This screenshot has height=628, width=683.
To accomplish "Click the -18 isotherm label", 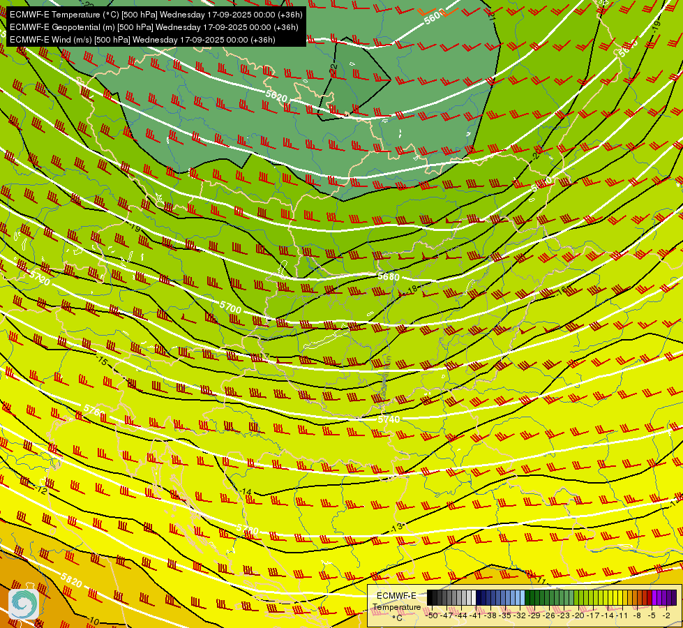I will pyautogui.click(x=411, y=289).
